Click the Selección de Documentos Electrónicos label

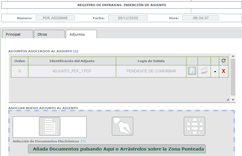46,141
